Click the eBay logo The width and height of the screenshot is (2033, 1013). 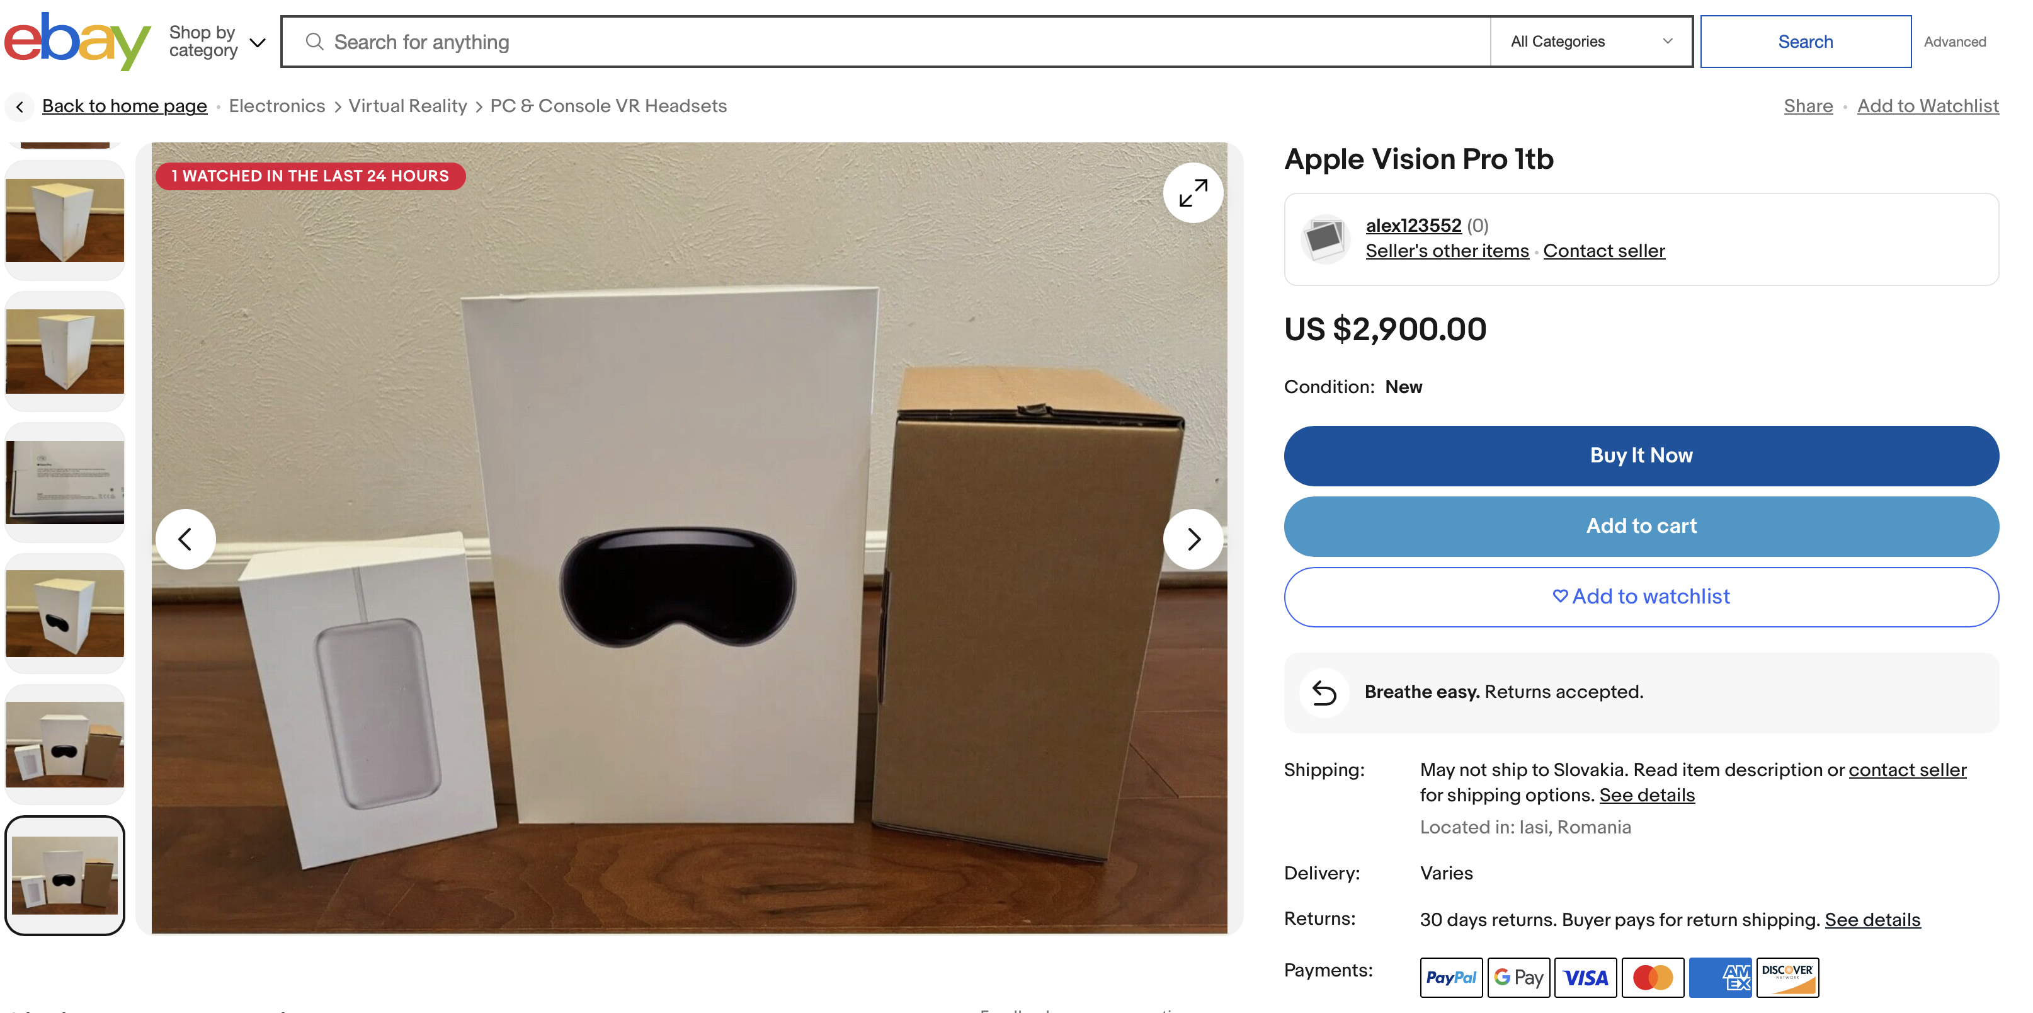click(77, 41)
